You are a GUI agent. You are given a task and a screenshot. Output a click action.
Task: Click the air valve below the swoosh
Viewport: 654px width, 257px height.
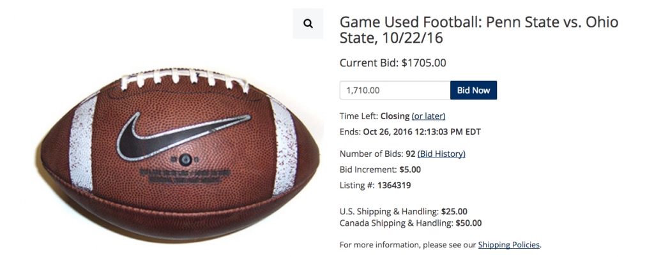(x=185, y=159)
